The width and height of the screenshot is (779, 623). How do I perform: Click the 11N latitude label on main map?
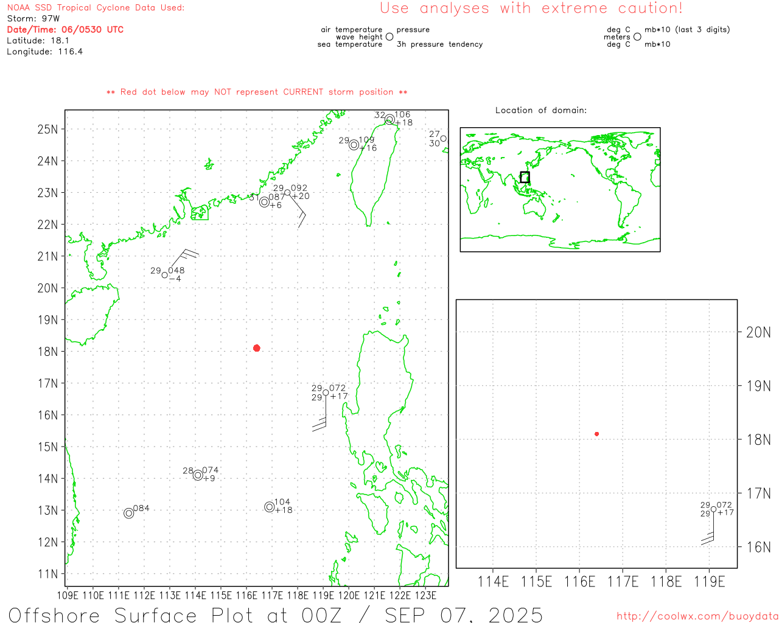[x=47, y=574]
